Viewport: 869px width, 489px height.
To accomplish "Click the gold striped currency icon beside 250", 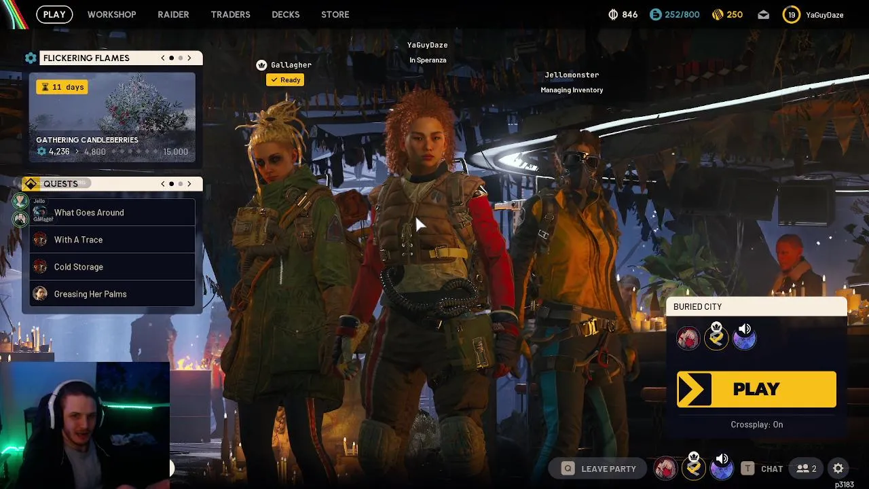I will tap(717, 14).
